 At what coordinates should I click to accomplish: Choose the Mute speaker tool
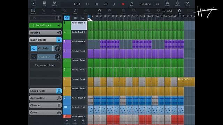pos(85,11)
